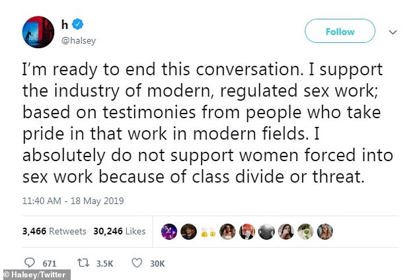Click the red-haired liker avatar
This screenshot has height=280, width=419.
click(x=247, y=231)
